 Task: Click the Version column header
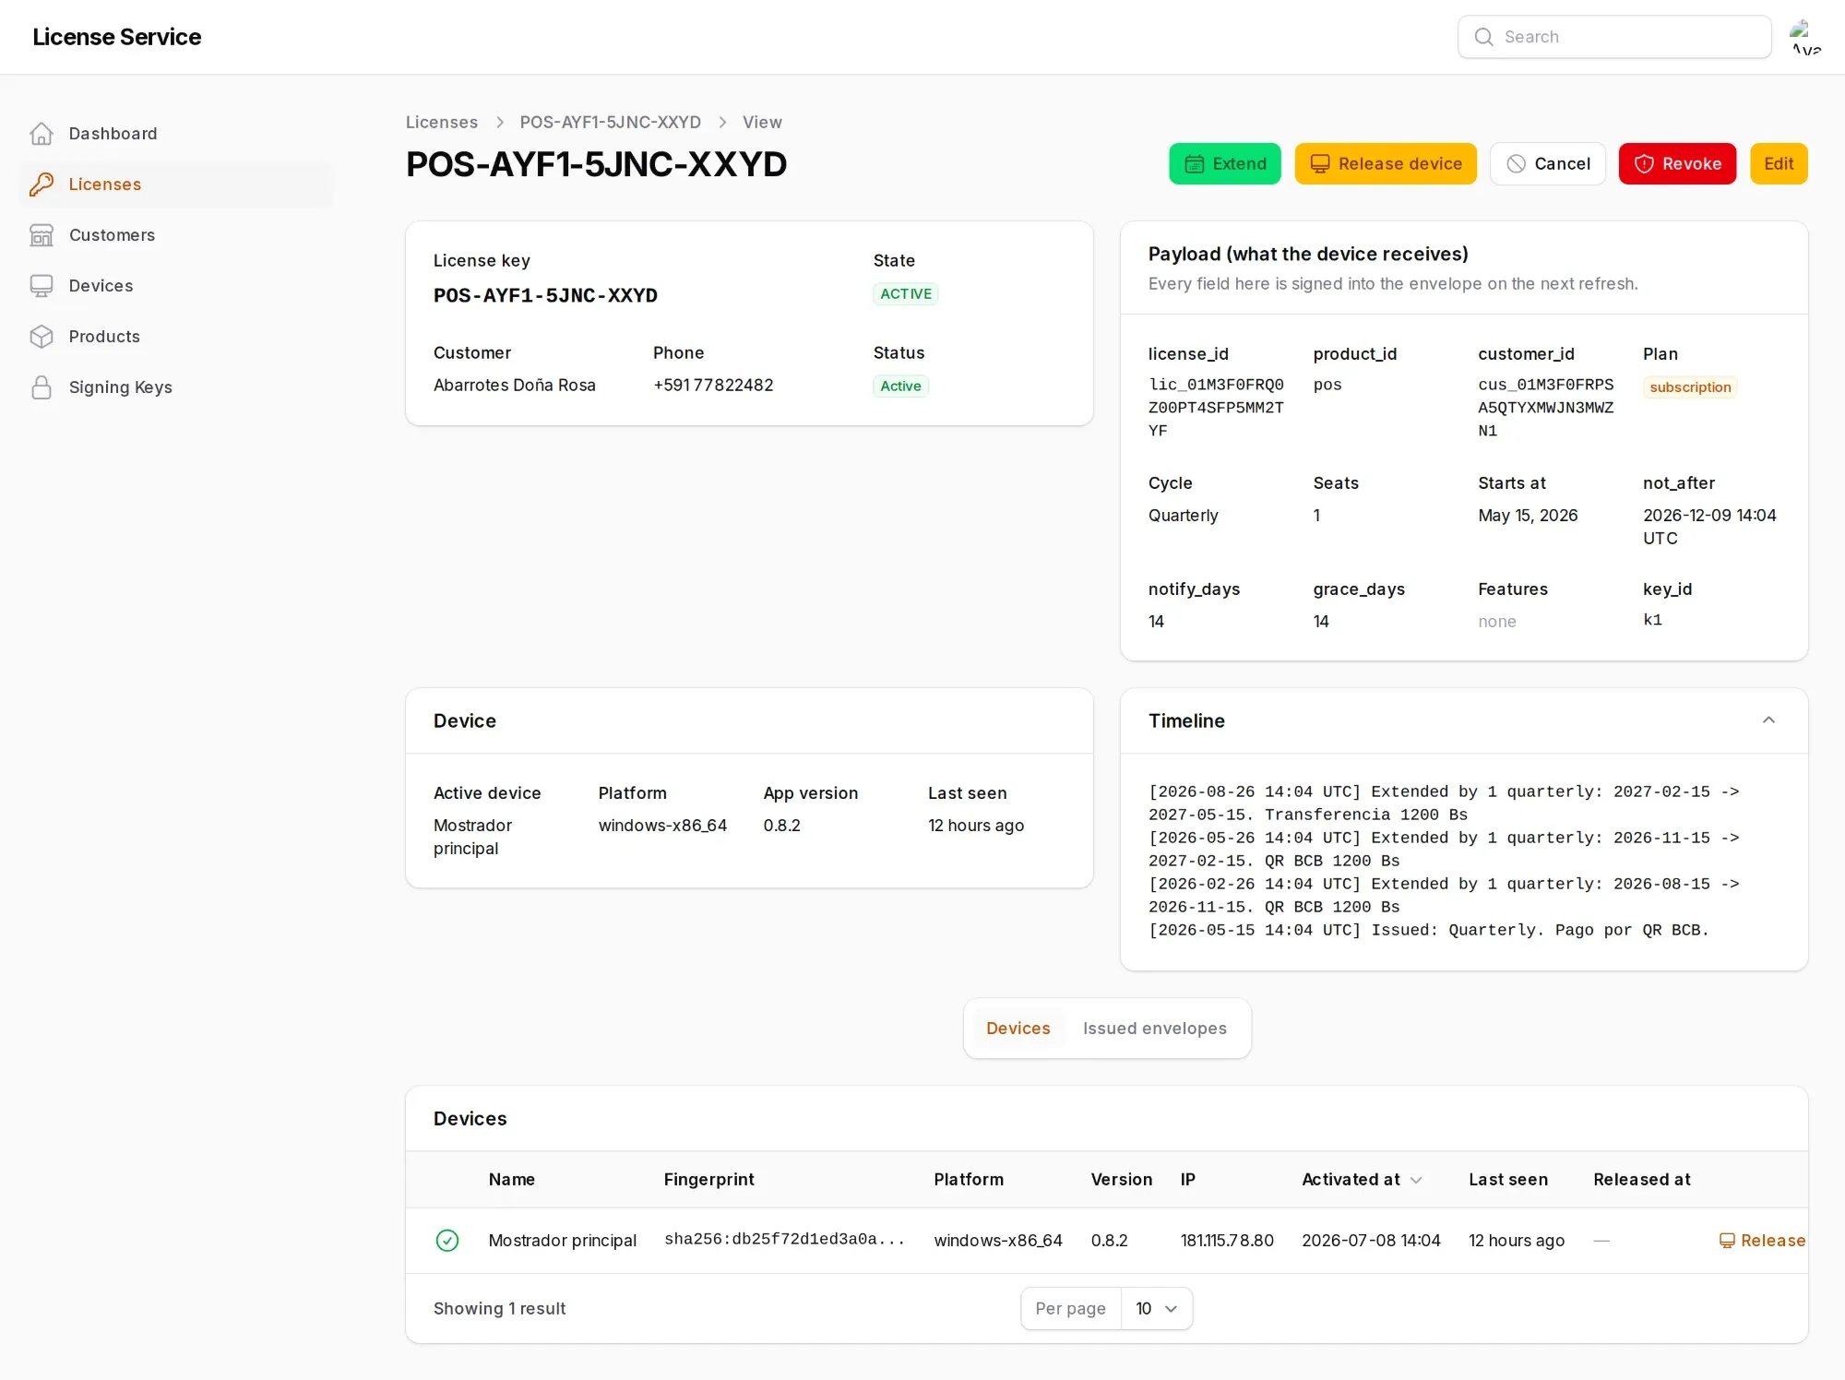1121,1180
